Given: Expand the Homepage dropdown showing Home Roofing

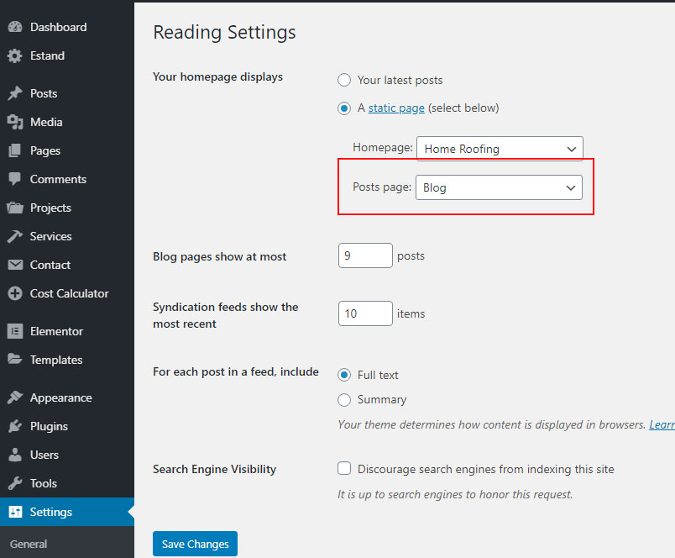Looking at the screenshot, I should point(500,149).
